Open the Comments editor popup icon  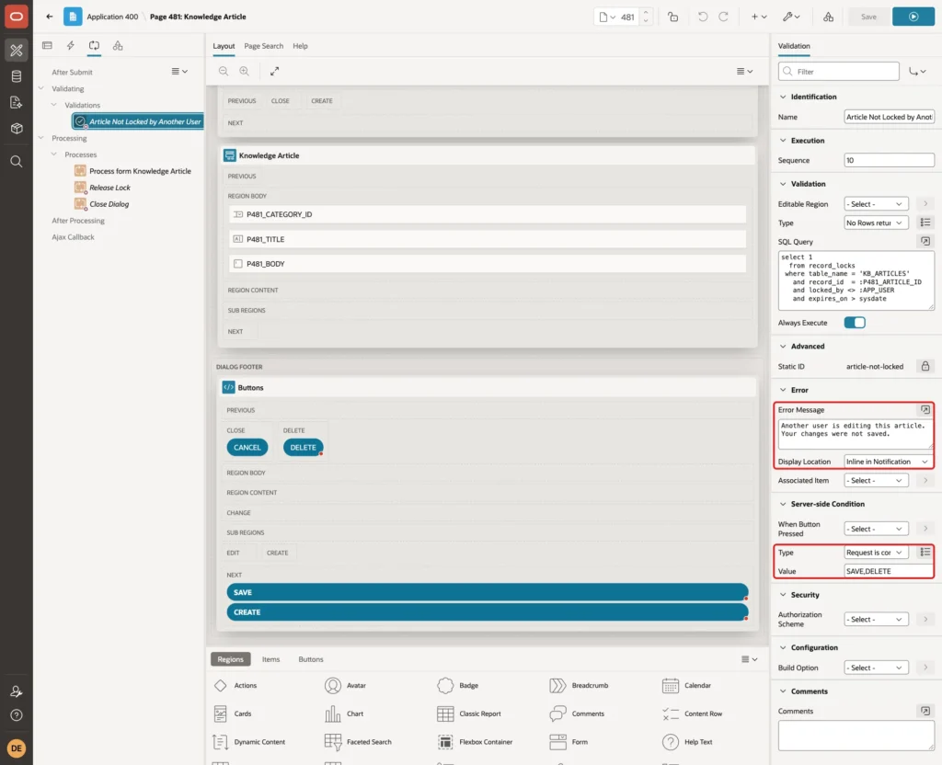tap(925, 711)
